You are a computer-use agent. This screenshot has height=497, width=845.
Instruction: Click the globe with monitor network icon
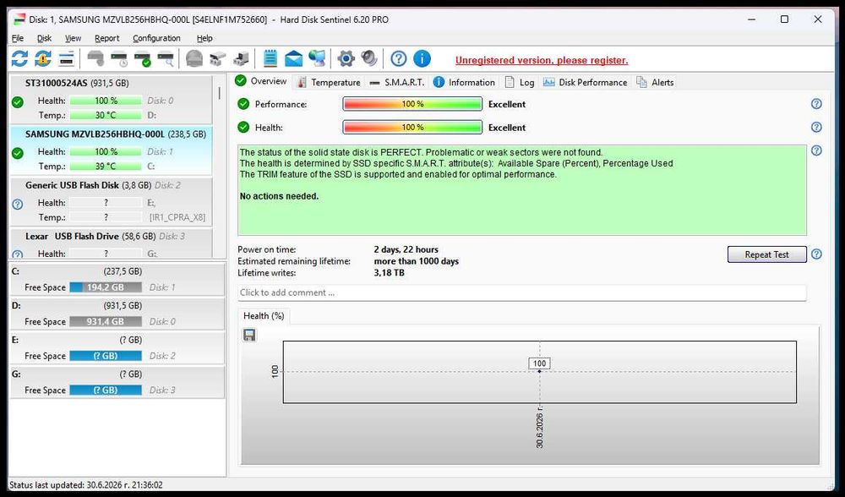pyautogui.click(x=318, y=58)
